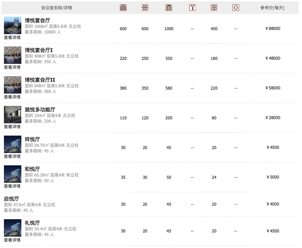
Task: Open the 博悦宴会厅I room thumbnail
Action: click(13, 55)
